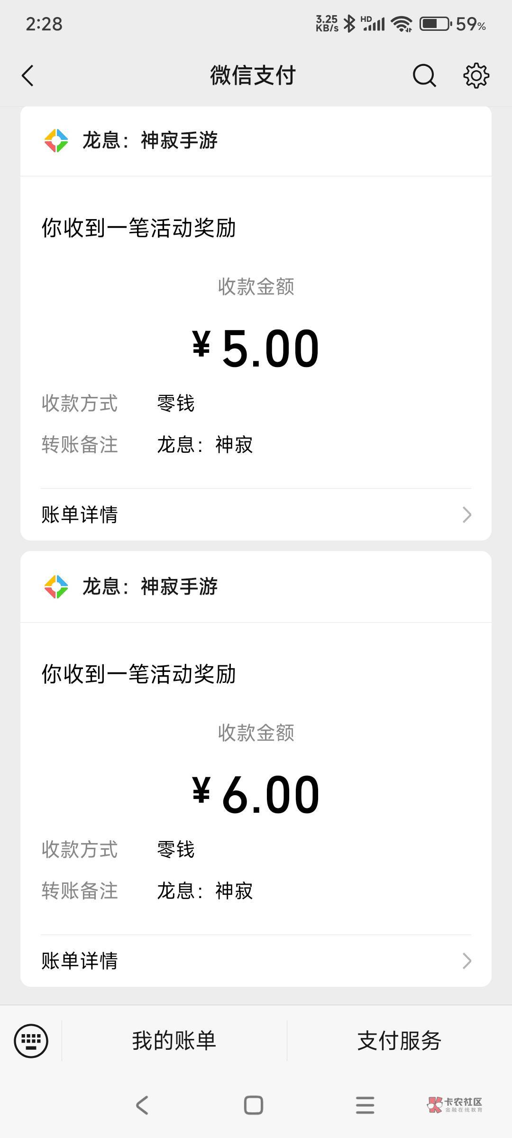Tap second 龙息:神寂手游 account logo

(56, 587)
